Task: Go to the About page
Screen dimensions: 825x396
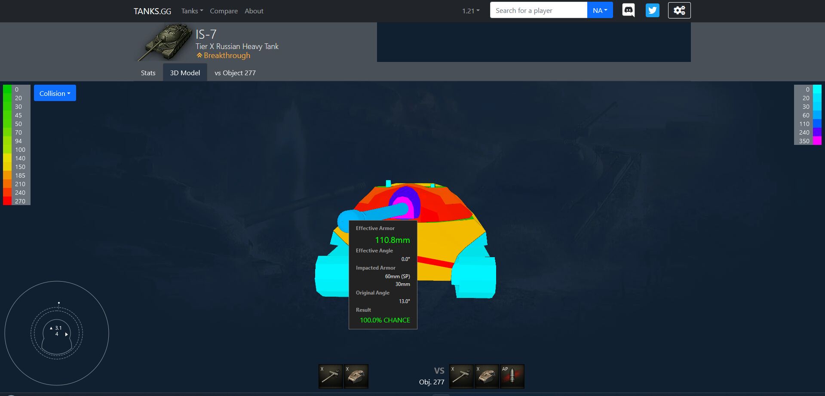Action: pos(254,11)
